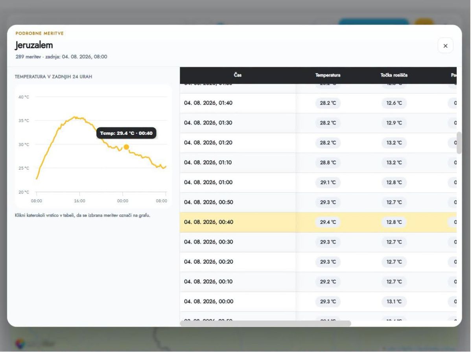This screenshot has height=352, width=472.
Task: Click the 29.1 °C temperature badge
Action: coord(328,182)
